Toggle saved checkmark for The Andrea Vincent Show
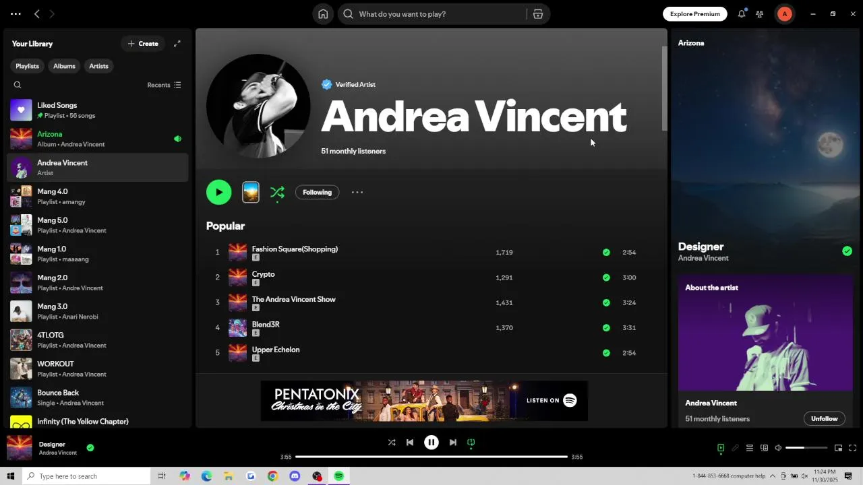863x485 pixels. 606,302
